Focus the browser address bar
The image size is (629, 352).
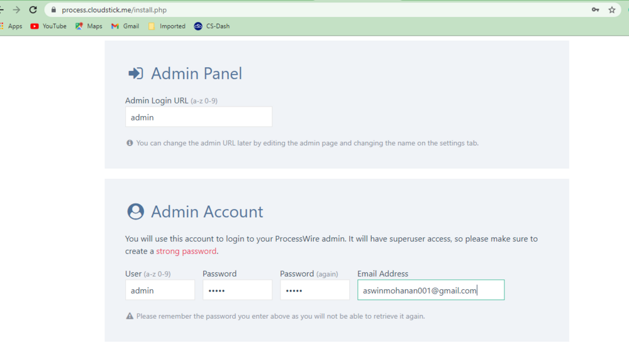pyautogui.click(x=314, y=10)
